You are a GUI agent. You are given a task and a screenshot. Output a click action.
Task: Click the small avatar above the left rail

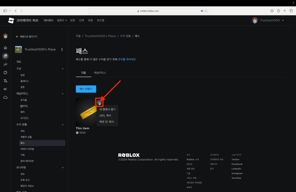pyautogui.click(x=5, y=36)
